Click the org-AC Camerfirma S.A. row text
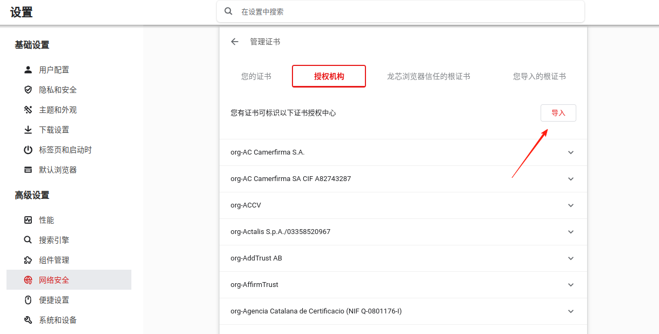Image resolution: width=659 pixels, height=334 pixels. click(x=268, y=152)
